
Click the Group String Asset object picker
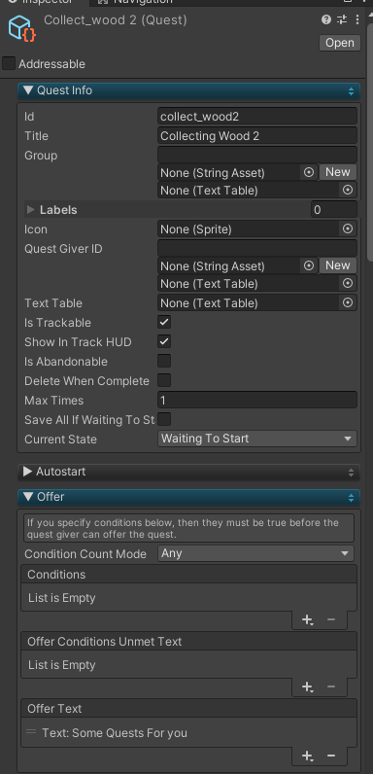[x=309, y=172]
